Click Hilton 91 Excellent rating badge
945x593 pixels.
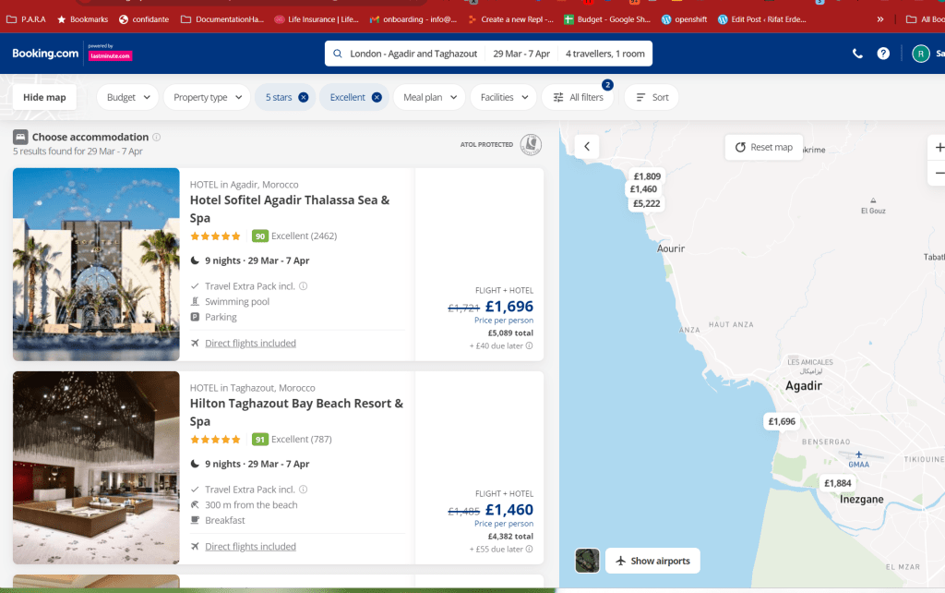(x=259, y=439)
